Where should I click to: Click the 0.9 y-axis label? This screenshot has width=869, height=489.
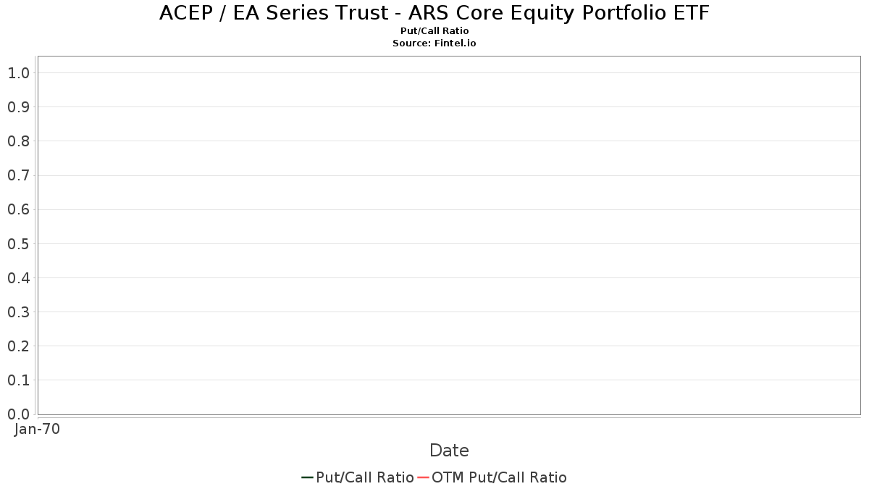tap(18, 107)
